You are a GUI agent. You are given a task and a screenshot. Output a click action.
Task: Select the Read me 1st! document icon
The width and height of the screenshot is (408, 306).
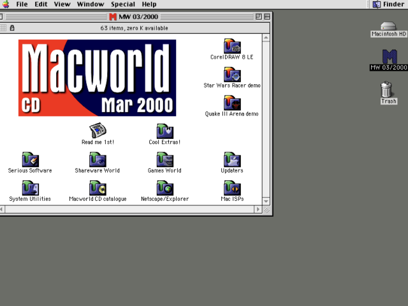(98, 130)
